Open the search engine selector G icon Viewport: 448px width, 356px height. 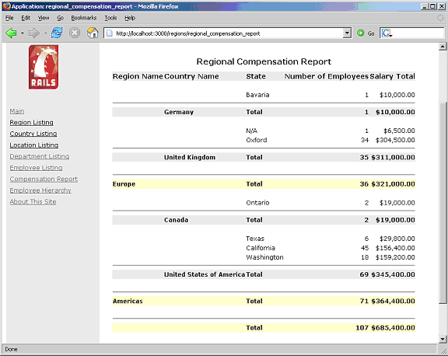point(387,33)
